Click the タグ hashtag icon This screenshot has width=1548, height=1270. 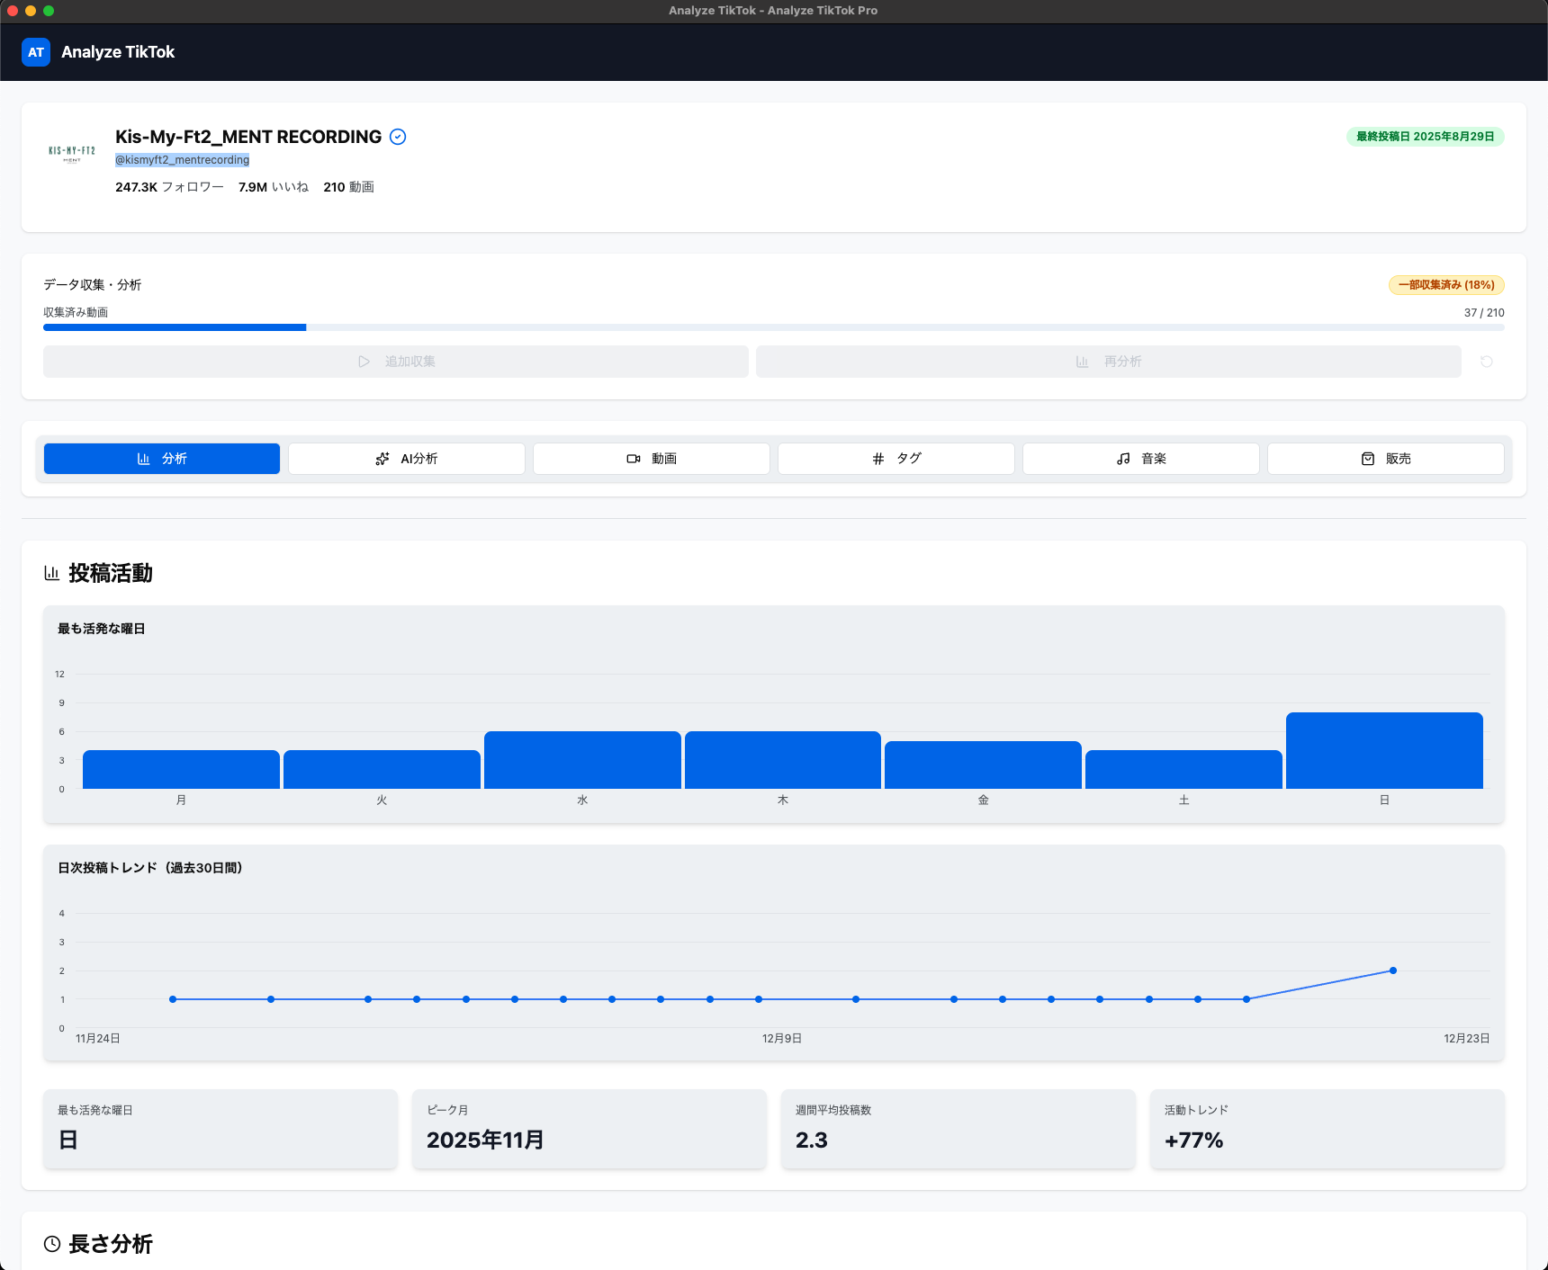point(878,458)
